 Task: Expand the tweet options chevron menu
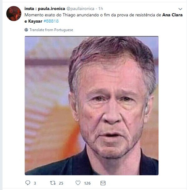(x=180, y=9)
